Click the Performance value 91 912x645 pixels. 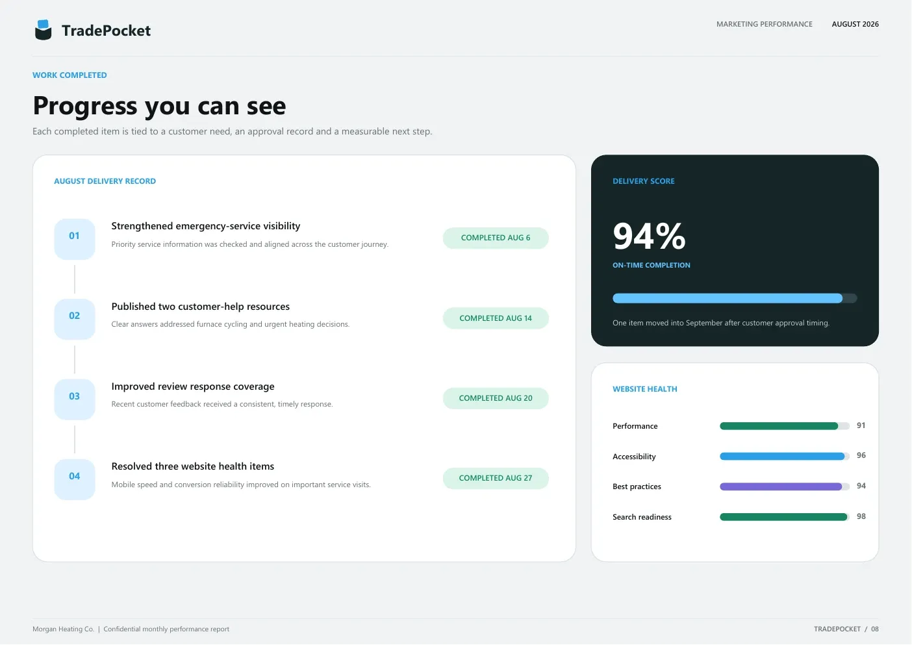coord(861,425)
